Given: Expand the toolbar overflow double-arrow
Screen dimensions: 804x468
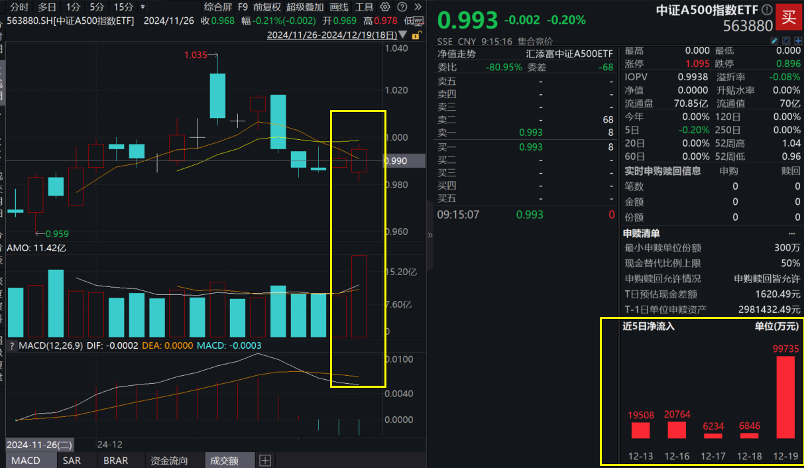Looking at the screenshot, I should pyautogui.click(x=419, y=7).
